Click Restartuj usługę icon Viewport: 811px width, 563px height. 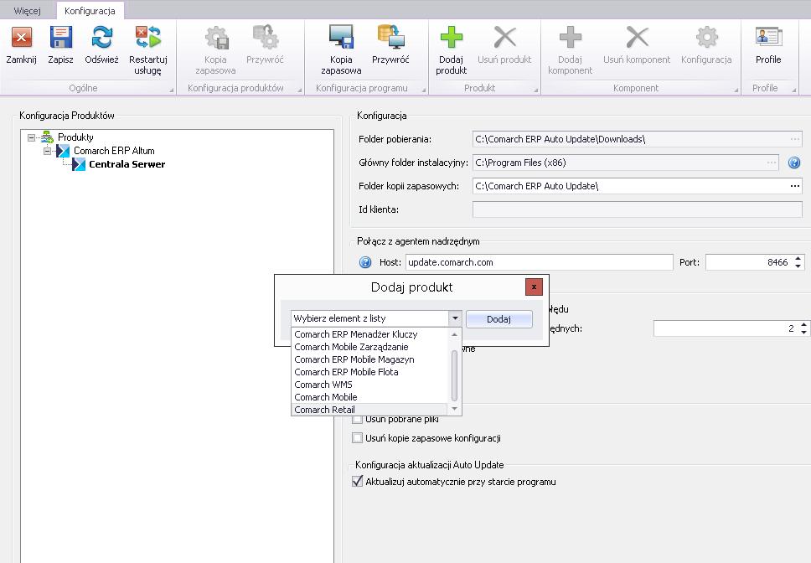pyautogui.click(x=148, y=38)
